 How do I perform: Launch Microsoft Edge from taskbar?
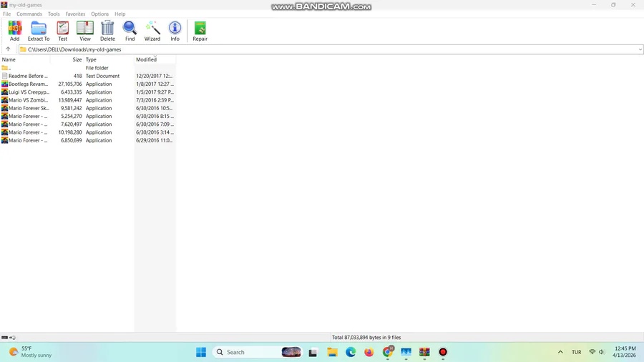[351, 352]
